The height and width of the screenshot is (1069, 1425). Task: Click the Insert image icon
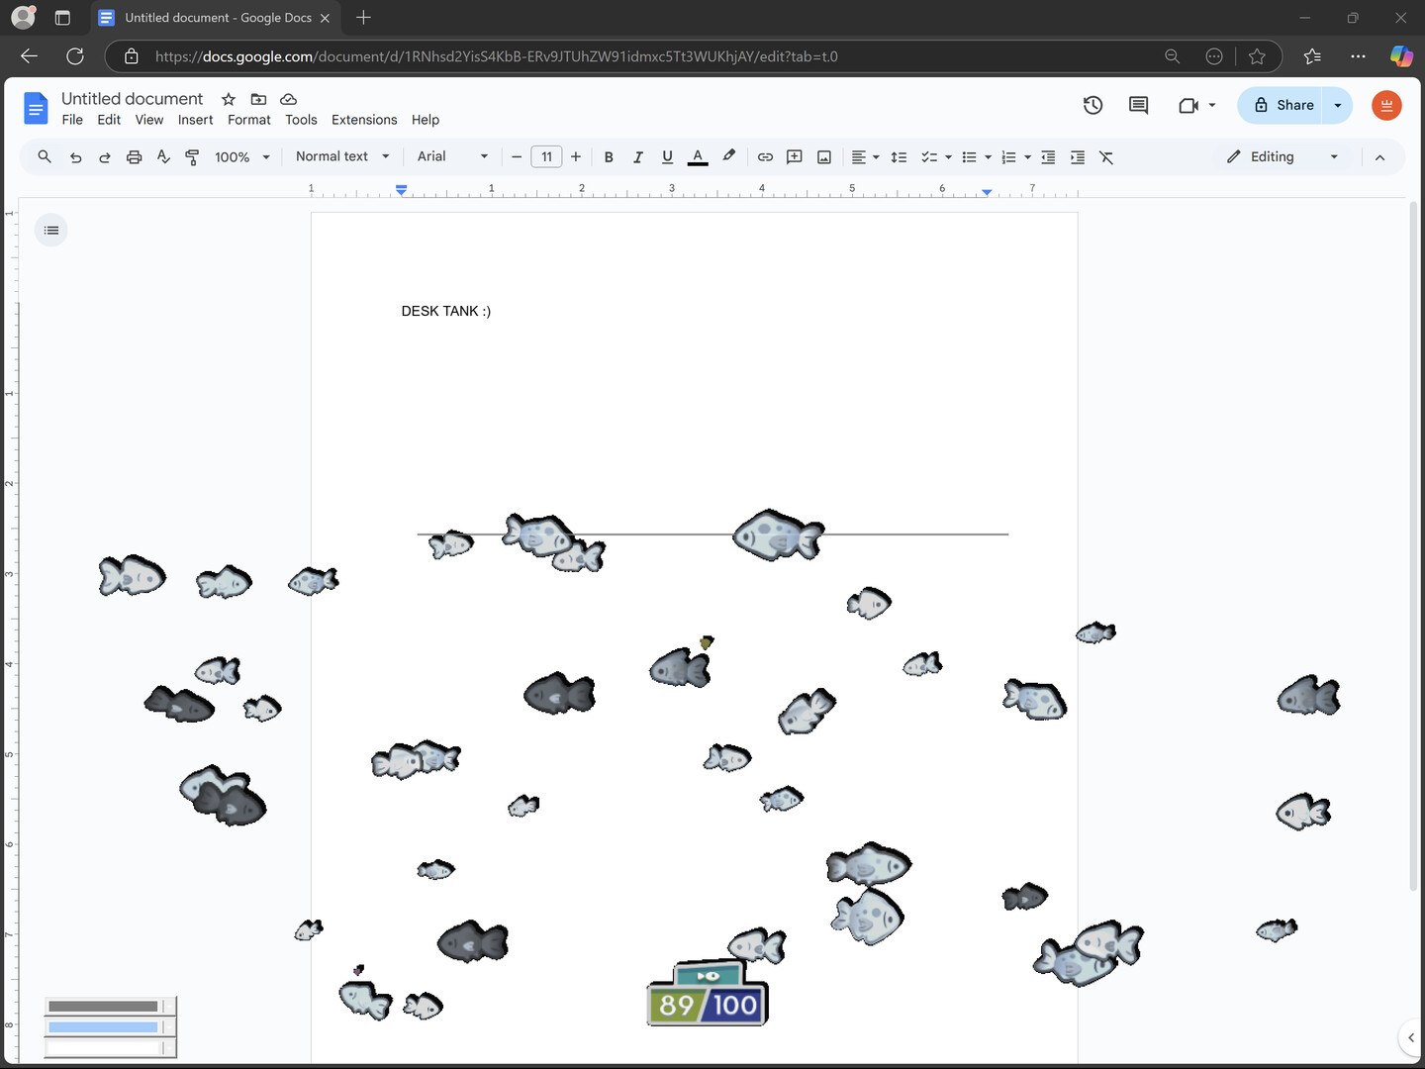823,157
